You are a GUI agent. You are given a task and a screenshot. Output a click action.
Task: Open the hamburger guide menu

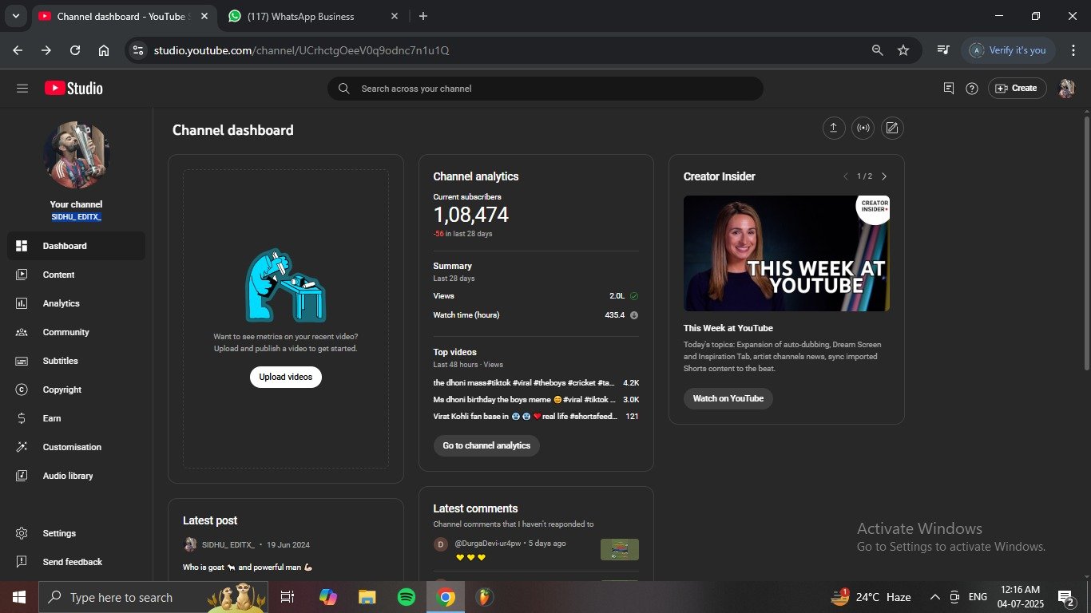point(22,89)
